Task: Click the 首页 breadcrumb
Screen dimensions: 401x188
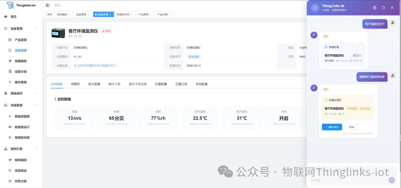Action: [x=58, y=5]
